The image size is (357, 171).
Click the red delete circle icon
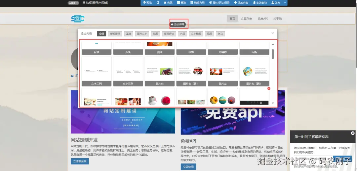coord(269,88)
